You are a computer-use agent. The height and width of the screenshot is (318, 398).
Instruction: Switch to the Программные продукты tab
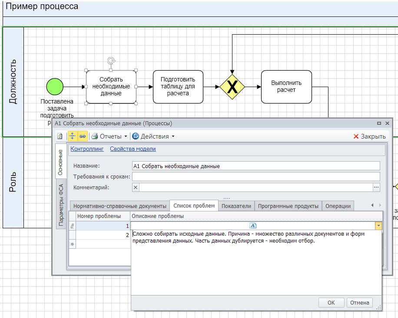pos(289,206)
